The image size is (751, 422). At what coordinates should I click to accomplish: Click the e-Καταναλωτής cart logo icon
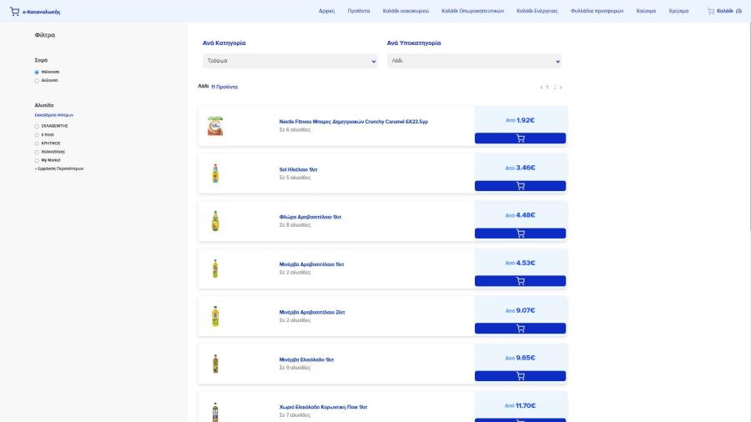coord(15,12)
